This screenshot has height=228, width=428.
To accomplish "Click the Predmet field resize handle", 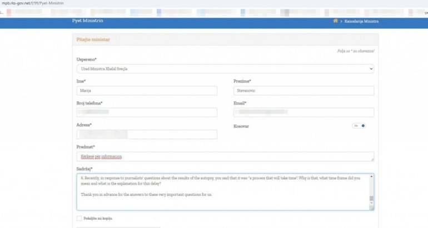I will [x=371, y=160].
